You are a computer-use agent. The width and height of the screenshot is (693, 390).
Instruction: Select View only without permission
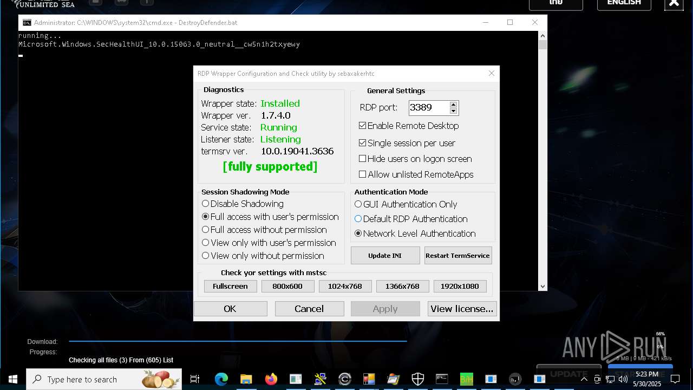click(x=205, y=256)
